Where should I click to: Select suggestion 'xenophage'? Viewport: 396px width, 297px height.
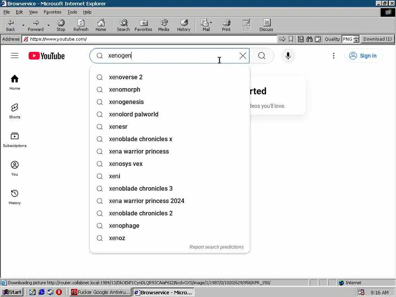pyautogui.click(x=170, y=225)
